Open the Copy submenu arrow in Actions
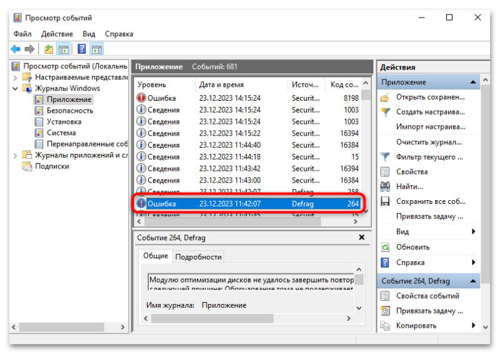The image size is (500, 354). [x=474, y=326]
